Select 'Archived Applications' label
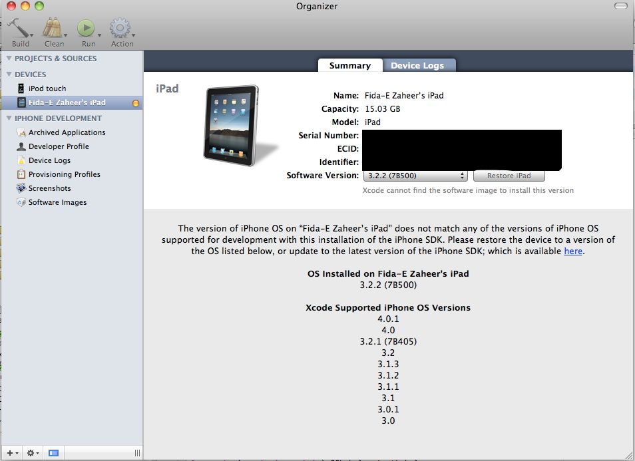The width and height of the screenshot is (635, 461). coord(67,132)
